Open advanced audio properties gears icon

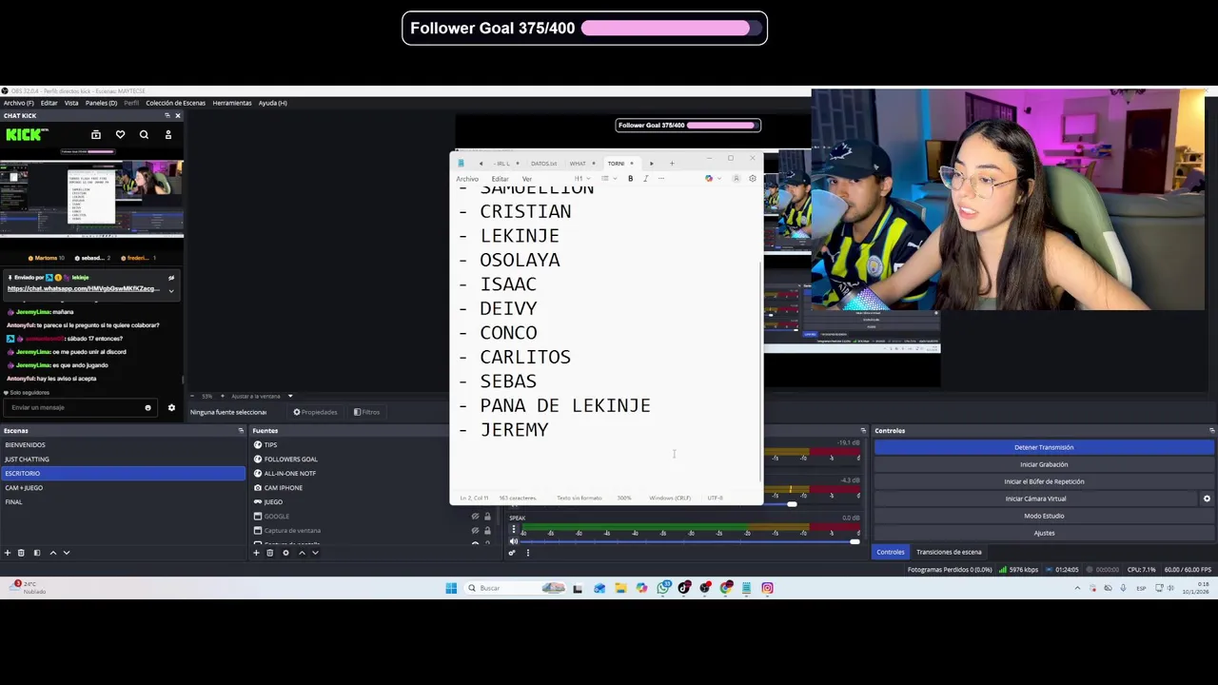512,553
